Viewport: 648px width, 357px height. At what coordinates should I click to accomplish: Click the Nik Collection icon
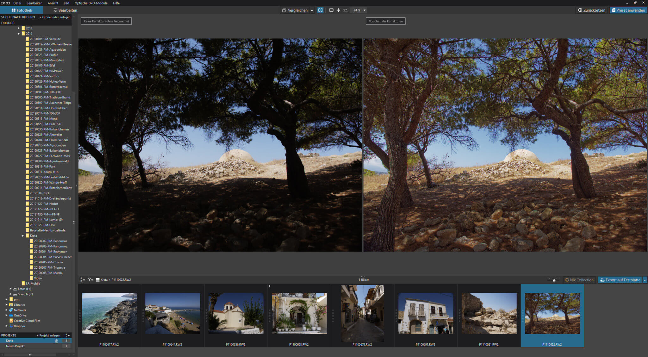click(580, 280)
